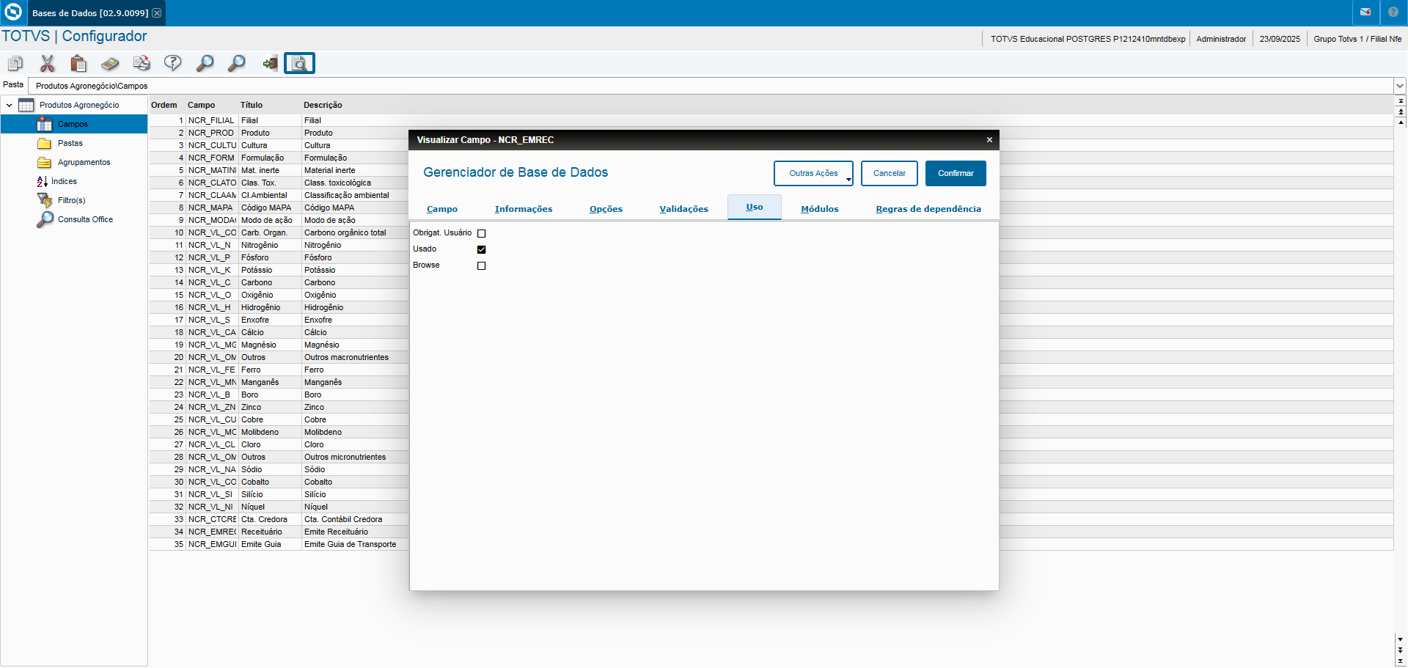Open the Opções tab
This screenshot has height=668, width=1408.
tap(606, 209)
